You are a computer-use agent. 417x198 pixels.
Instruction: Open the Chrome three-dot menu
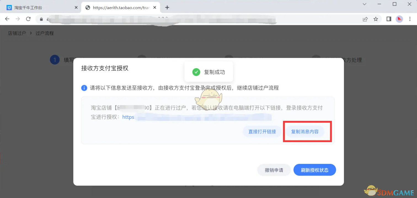410,19
